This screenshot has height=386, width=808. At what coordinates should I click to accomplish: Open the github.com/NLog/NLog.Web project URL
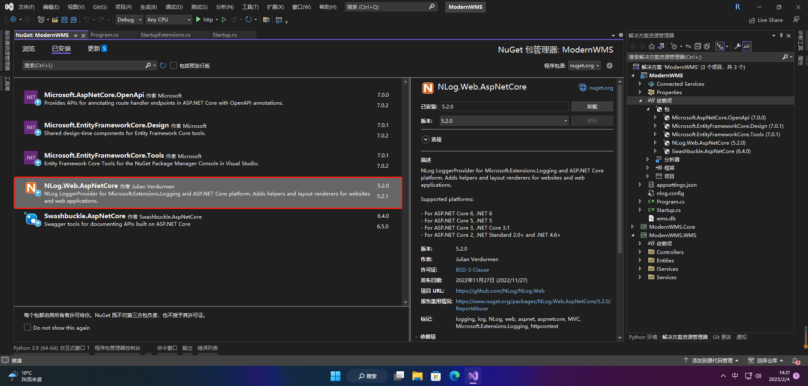click(x=500, y=291)
